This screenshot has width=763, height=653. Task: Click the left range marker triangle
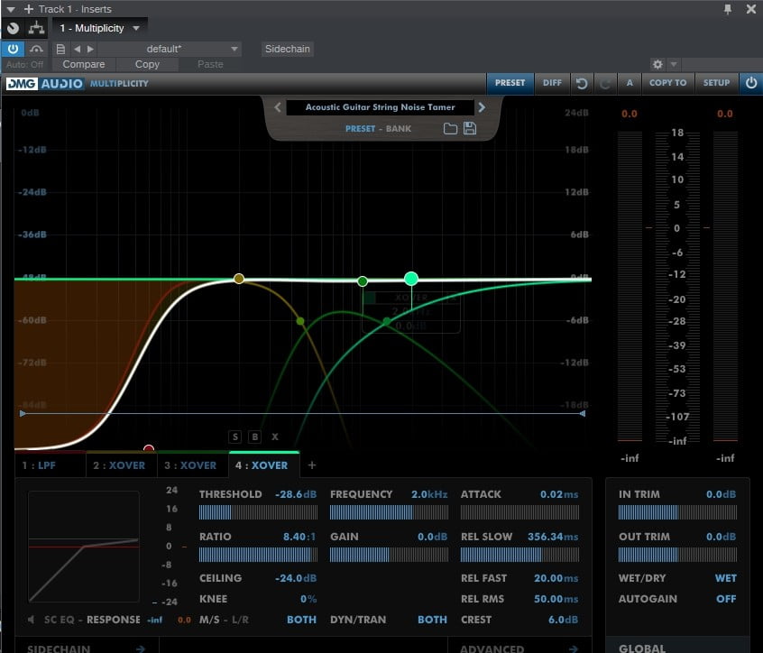[x=23, y=414]
